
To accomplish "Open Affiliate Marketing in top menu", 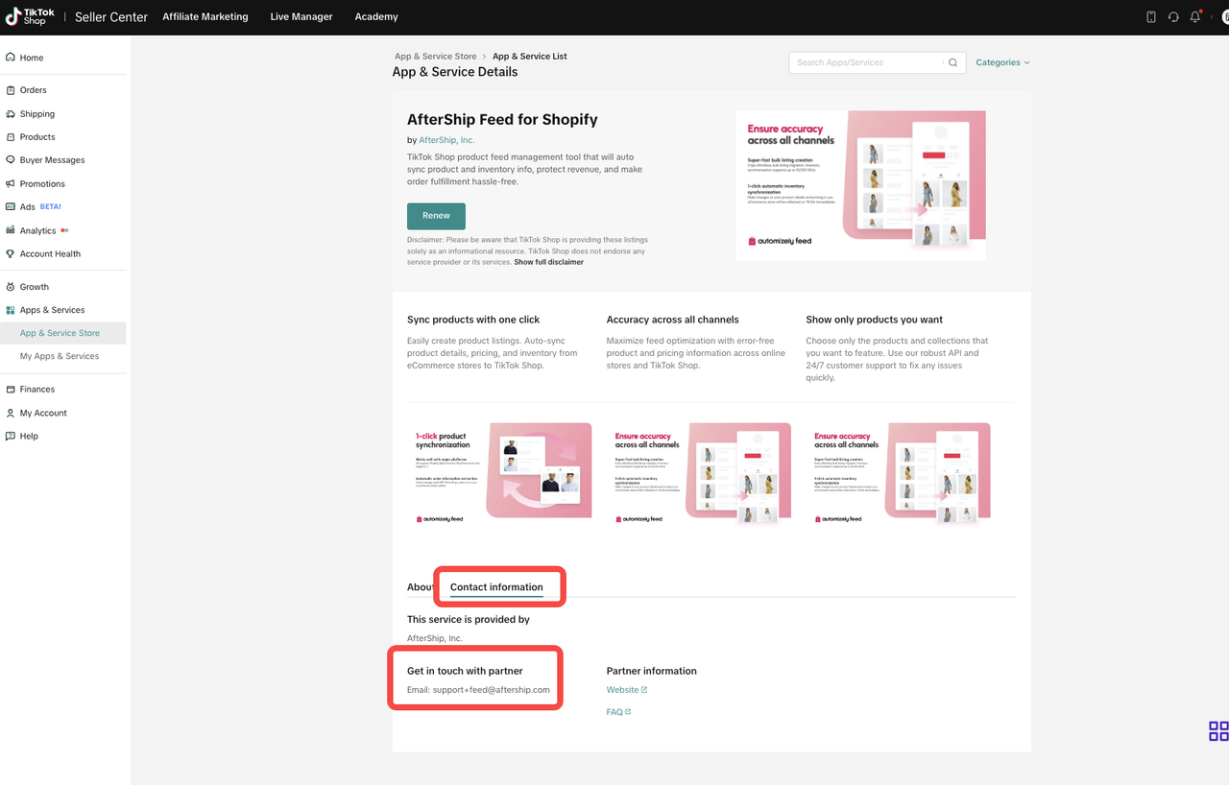I will [205, 17].
